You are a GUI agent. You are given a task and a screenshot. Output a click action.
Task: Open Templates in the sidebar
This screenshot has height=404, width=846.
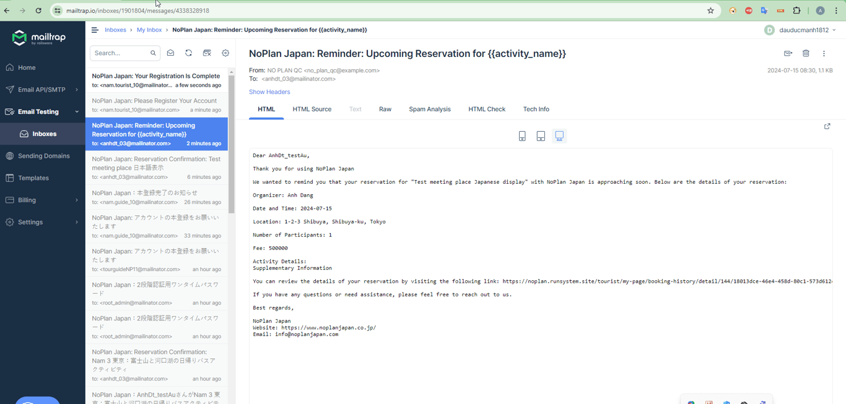tap(43, 178)
